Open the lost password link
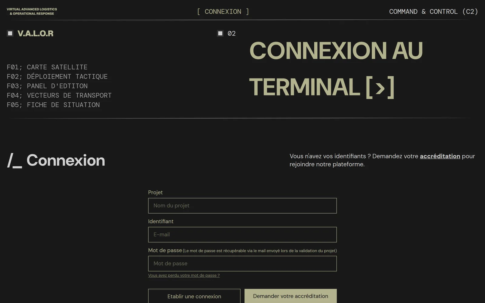This screenshot has width=485, height=303. [184, 275]
